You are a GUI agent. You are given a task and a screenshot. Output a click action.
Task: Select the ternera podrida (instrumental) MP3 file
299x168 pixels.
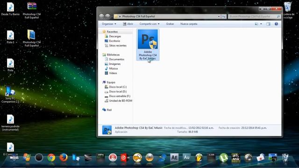coord(10,123)
